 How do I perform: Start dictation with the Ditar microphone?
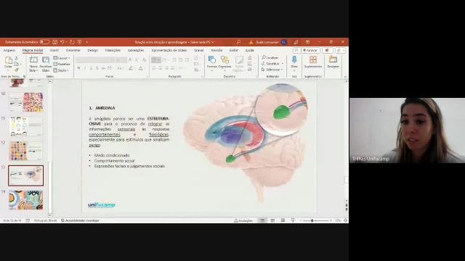coord(294,60)
